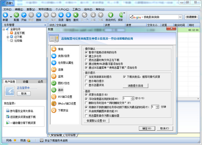This screenshot has width=202, height=145.
Task: Select EMule/端口设置 in config sidebar
Action: tap(63, 104)
